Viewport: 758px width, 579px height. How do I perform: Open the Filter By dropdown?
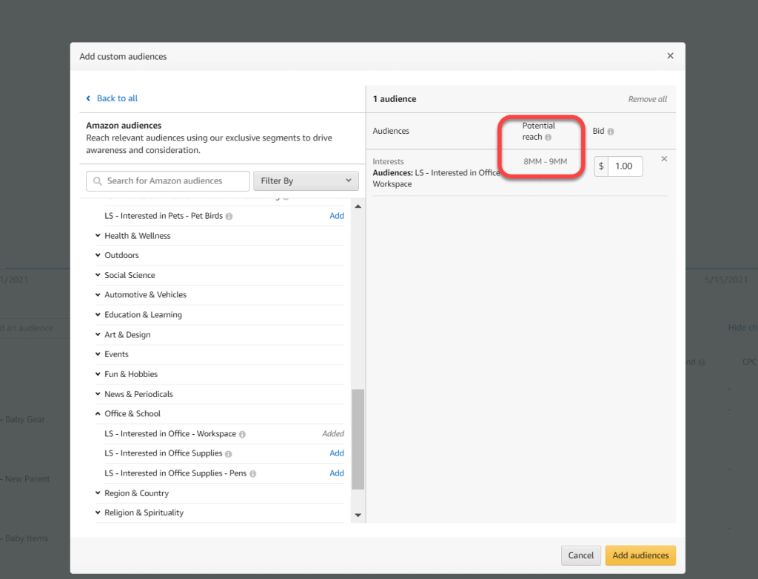click(x=306, y=181)
